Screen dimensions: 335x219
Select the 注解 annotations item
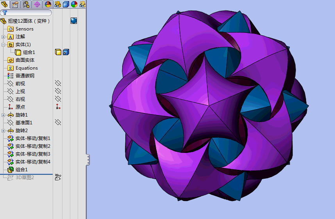[x=20, y=37]
